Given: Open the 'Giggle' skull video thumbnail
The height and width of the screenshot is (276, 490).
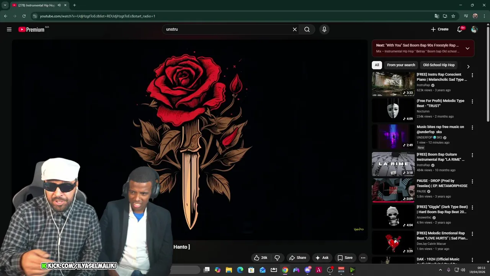Looking at the screenshot, I should pyautogui.click(x=393, y=216).
